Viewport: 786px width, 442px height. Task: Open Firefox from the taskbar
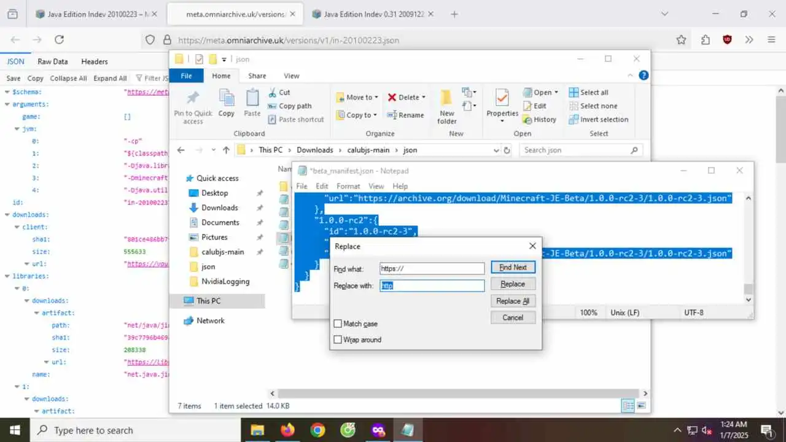point(287,430)
